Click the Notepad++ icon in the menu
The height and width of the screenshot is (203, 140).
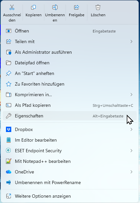tap(9, 161)
